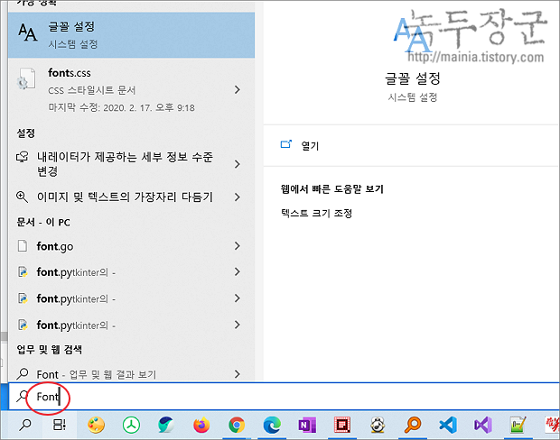Click the 업무 및 웹 검색 section header

[x=50, y=349]
